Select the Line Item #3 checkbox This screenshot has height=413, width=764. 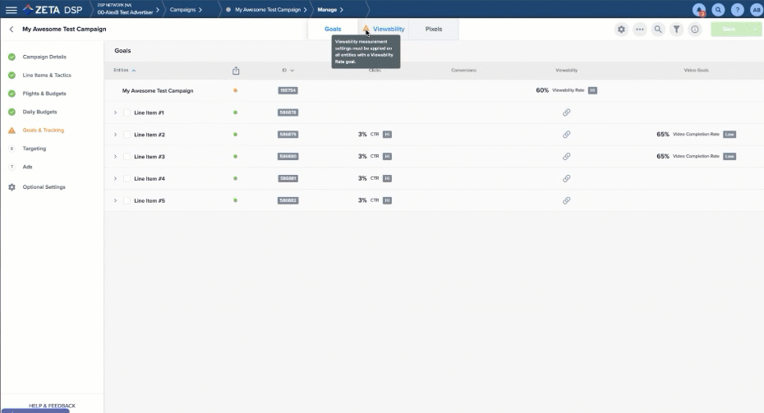tap(127, 157)
